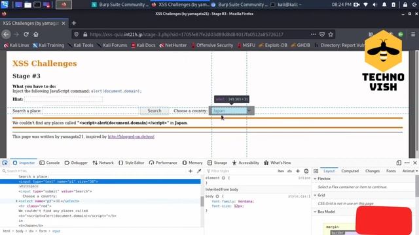Viewport: 419px width, 235px height.
Task: Switch to the Inspector tab
Action: pos(24,163)
